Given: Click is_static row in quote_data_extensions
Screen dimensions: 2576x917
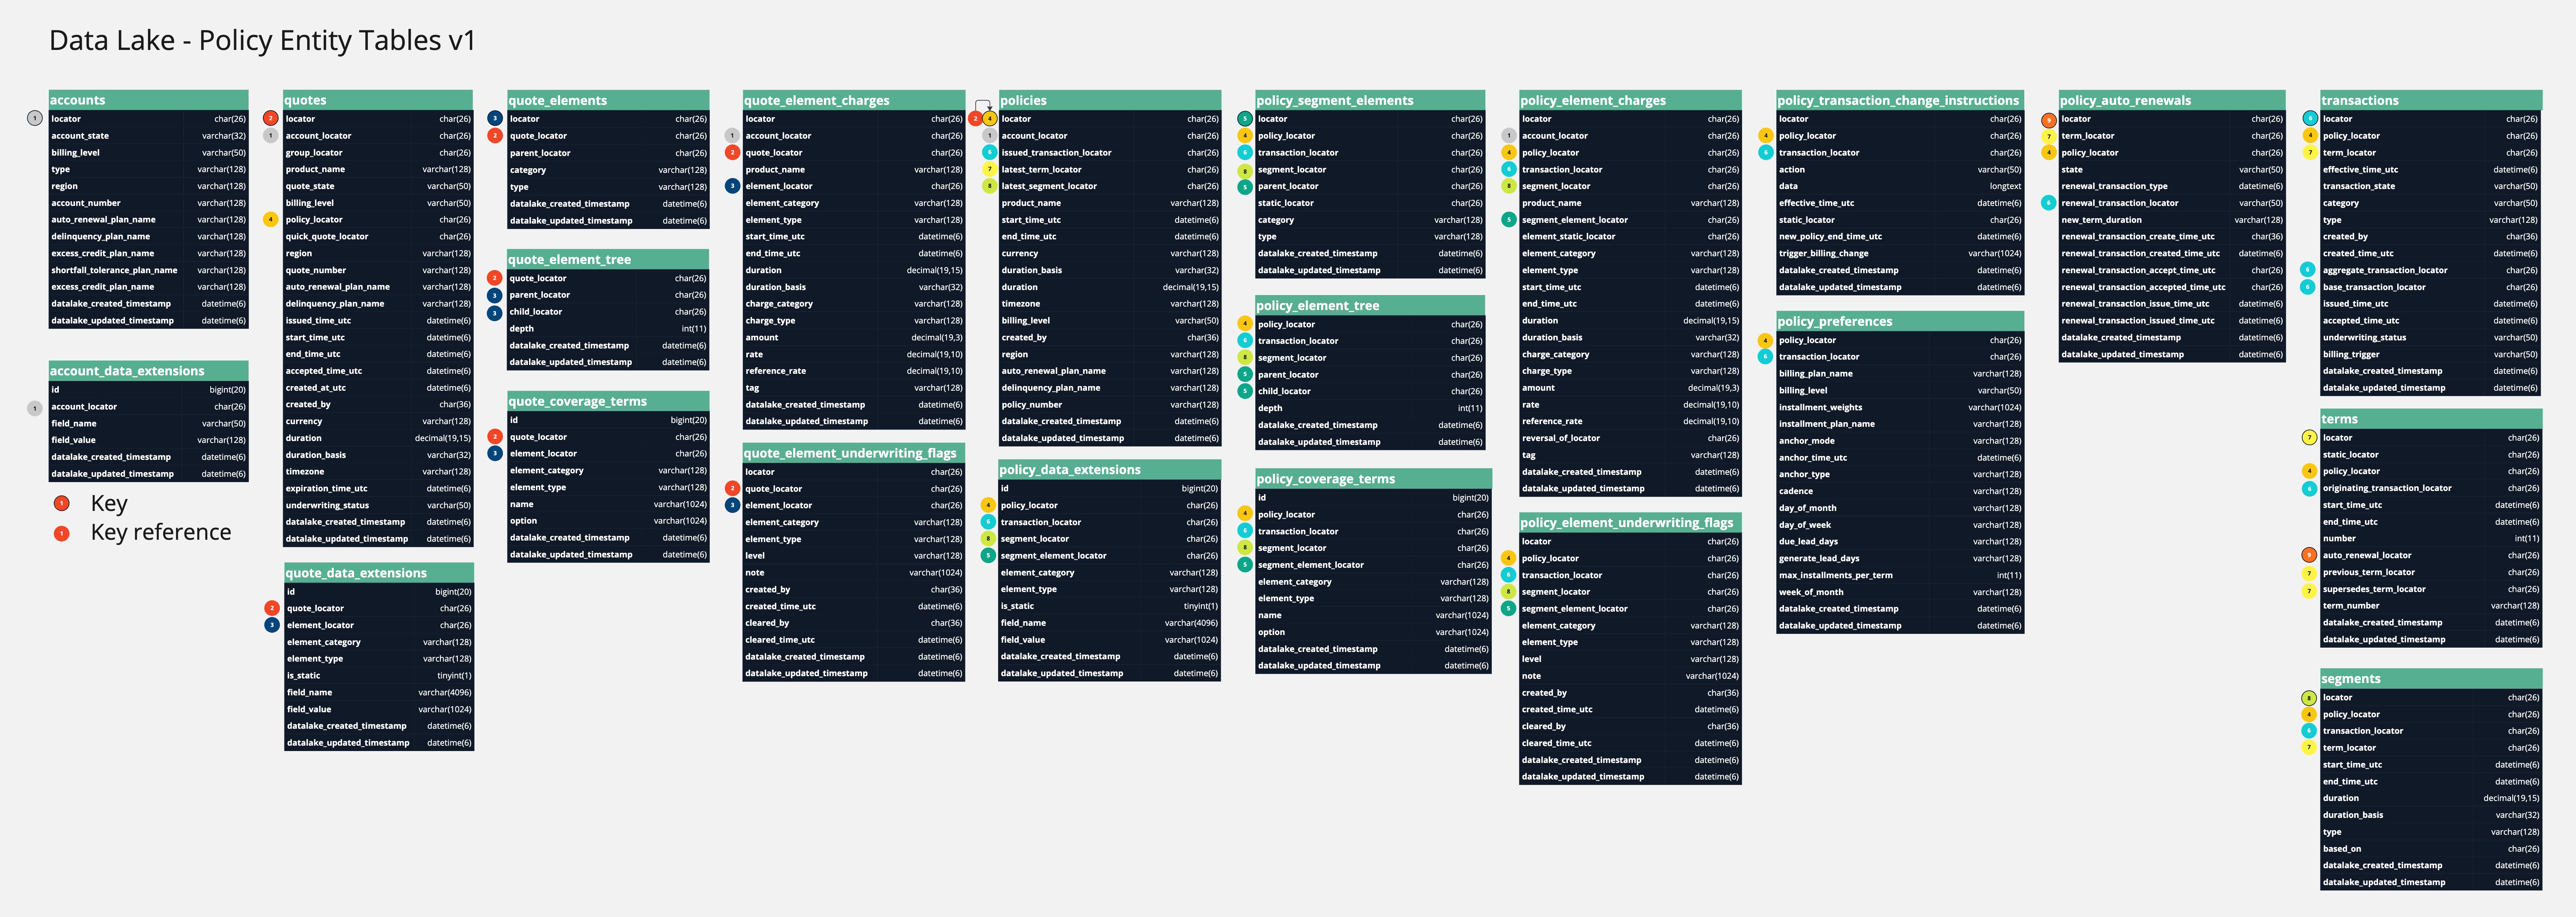Looking at the screenshot, I should point(379,676).
